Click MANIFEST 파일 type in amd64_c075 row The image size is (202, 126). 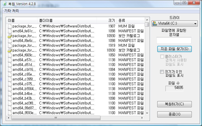131,84
